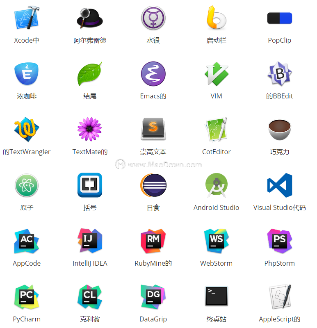The image size is (317, 328).
Task: Select the '日食' label
Action: click(153, 207)
